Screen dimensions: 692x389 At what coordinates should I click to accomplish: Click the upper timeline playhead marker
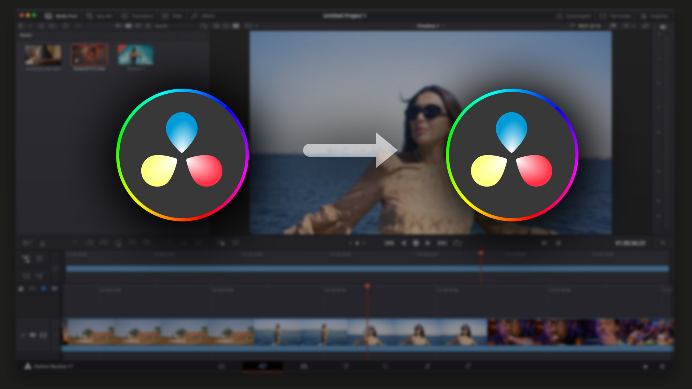click(x=480, y=253)
